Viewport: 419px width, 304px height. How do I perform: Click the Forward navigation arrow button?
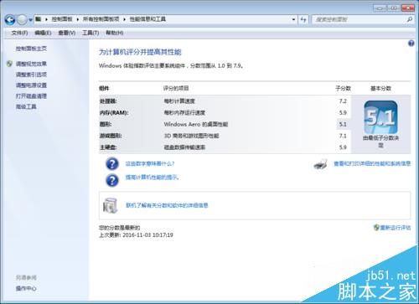[x=22, y=19]
